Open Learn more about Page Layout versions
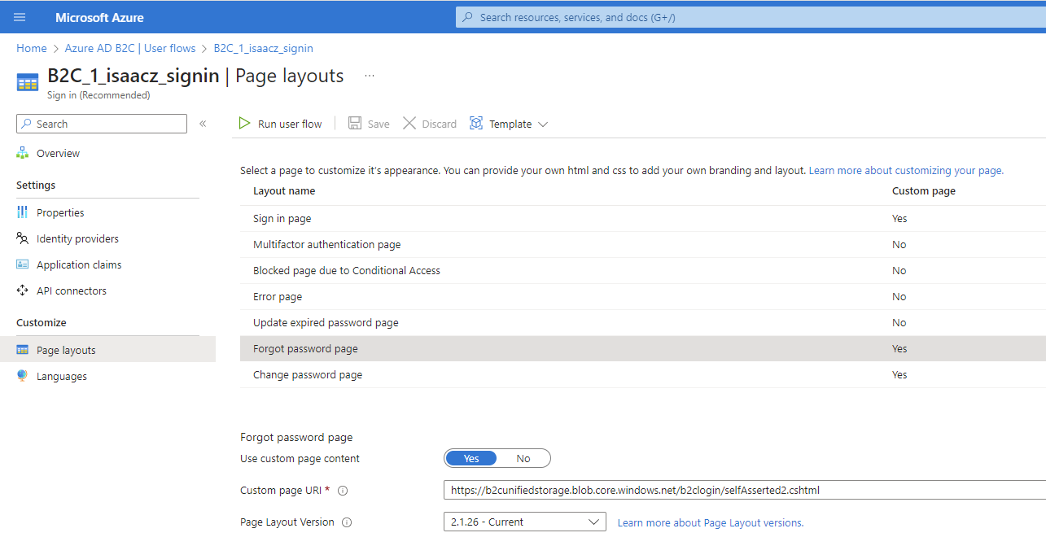The height and width of the screenshot is (559, 1046). [710, 522]
